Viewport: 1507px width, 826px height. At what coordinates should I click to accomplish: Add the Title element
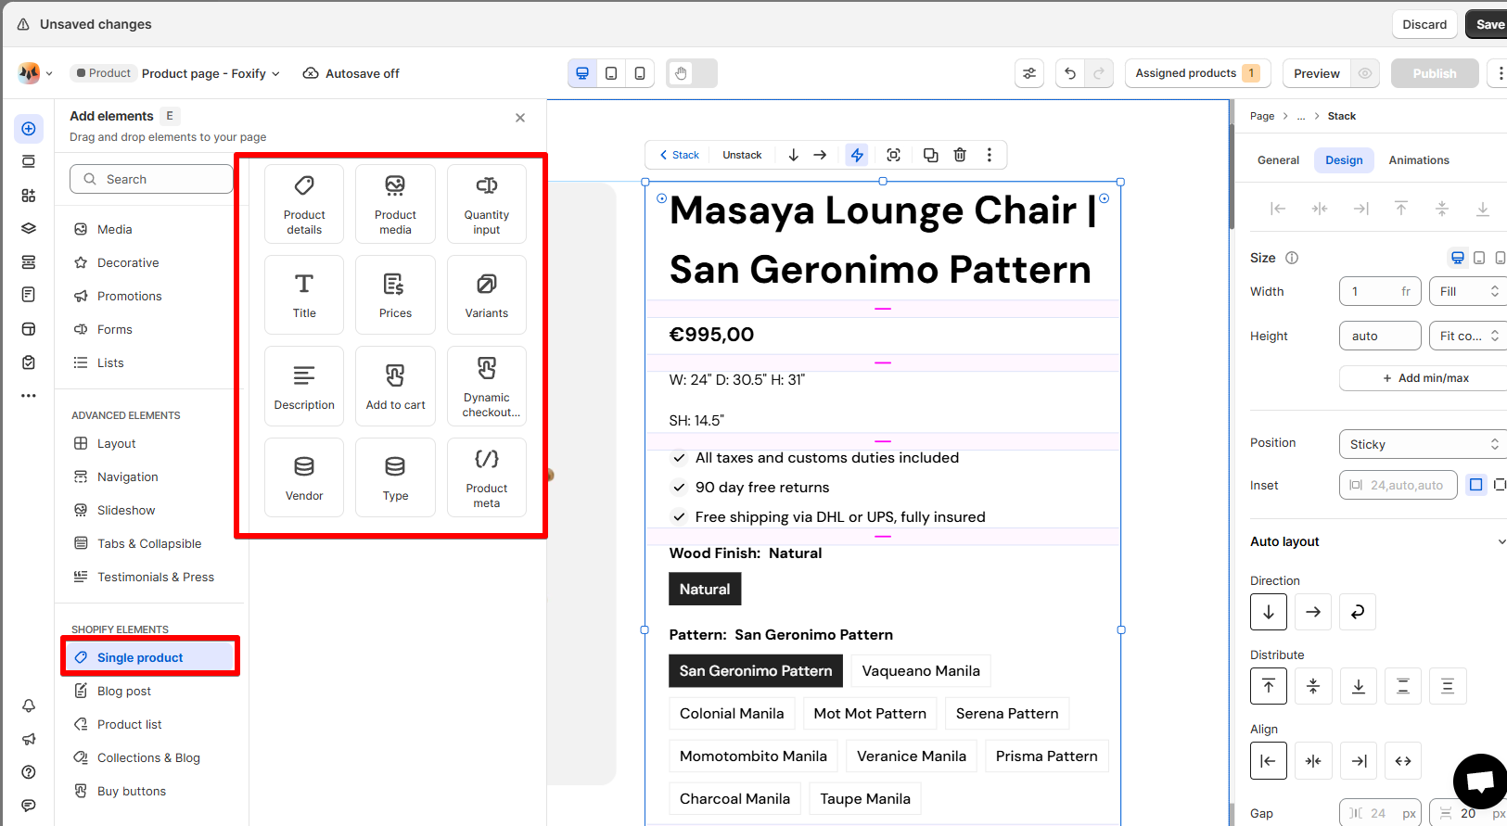click(304, 295)
